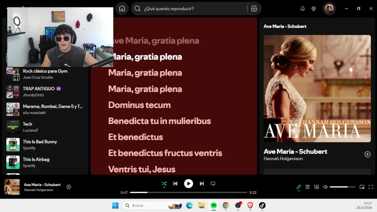Click elapsed time 0:47
The width and height of the screenshot is (377, 212).
click(x=124, y=193)
